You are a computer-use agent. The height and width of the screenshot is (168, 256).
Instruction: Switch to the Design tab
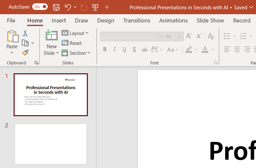(x=105, y=20)
